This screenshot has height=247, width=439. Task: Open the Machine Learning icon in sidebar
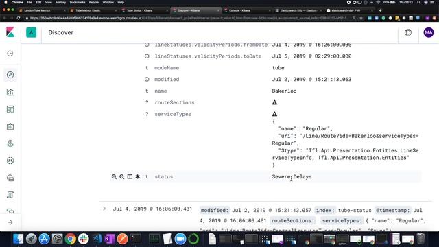pos(10,161)
